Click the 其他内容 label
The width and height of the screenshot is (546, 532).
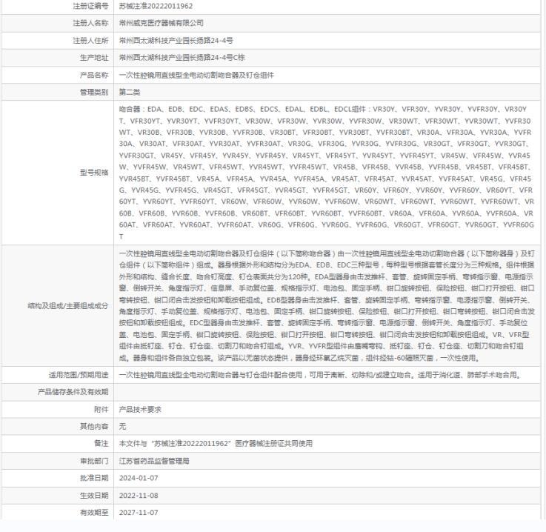[94, 427]
